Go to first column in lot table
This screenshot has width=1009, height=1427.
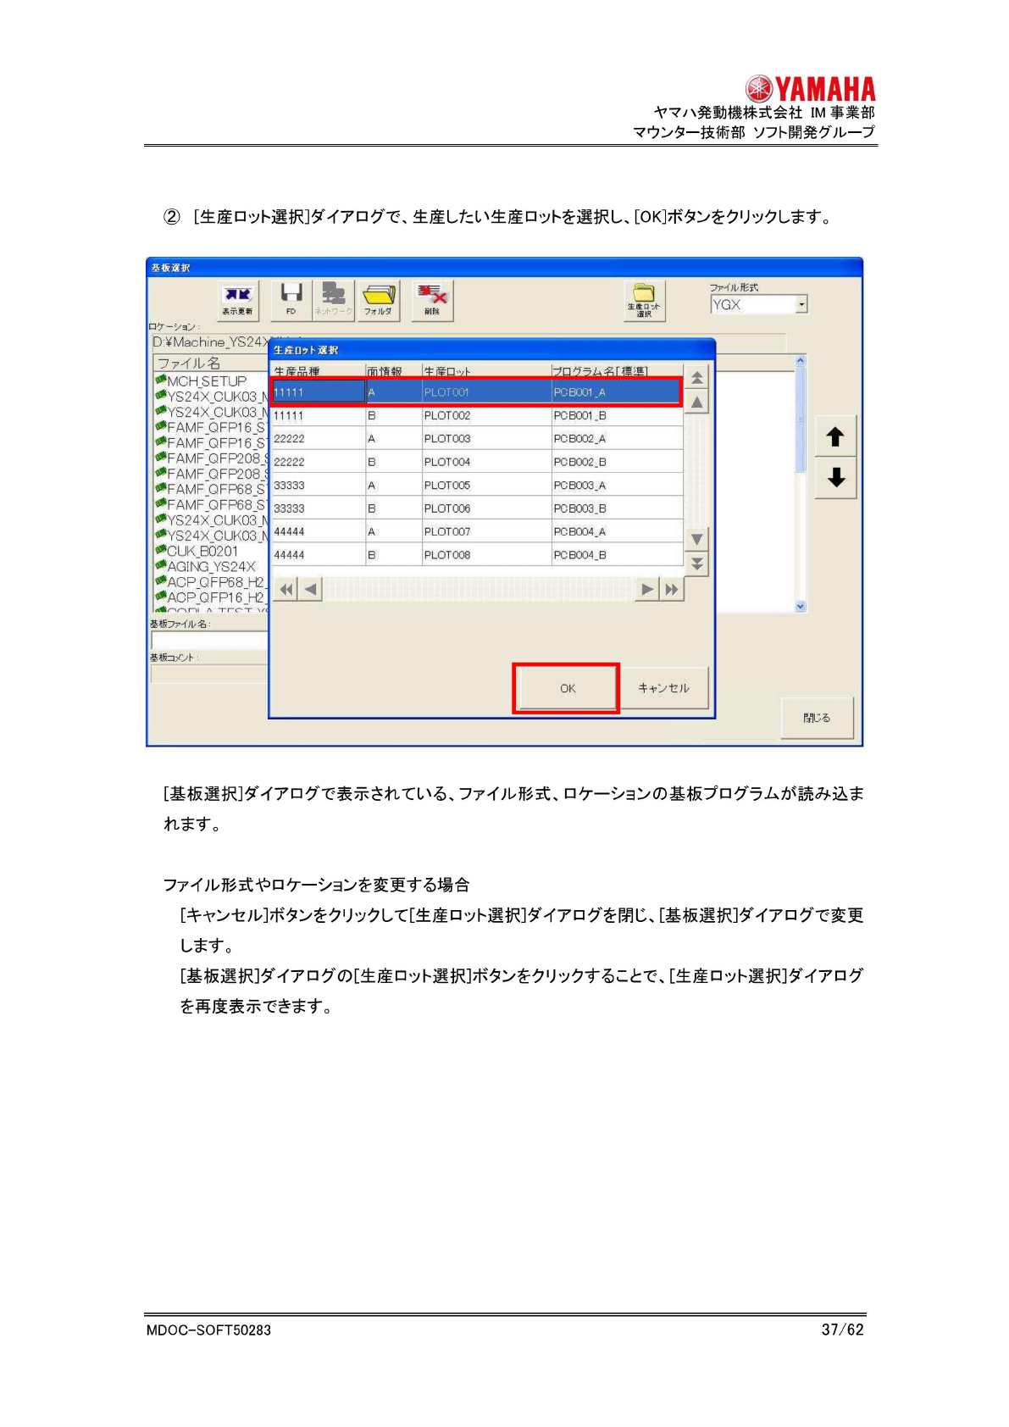coord(287,589)
